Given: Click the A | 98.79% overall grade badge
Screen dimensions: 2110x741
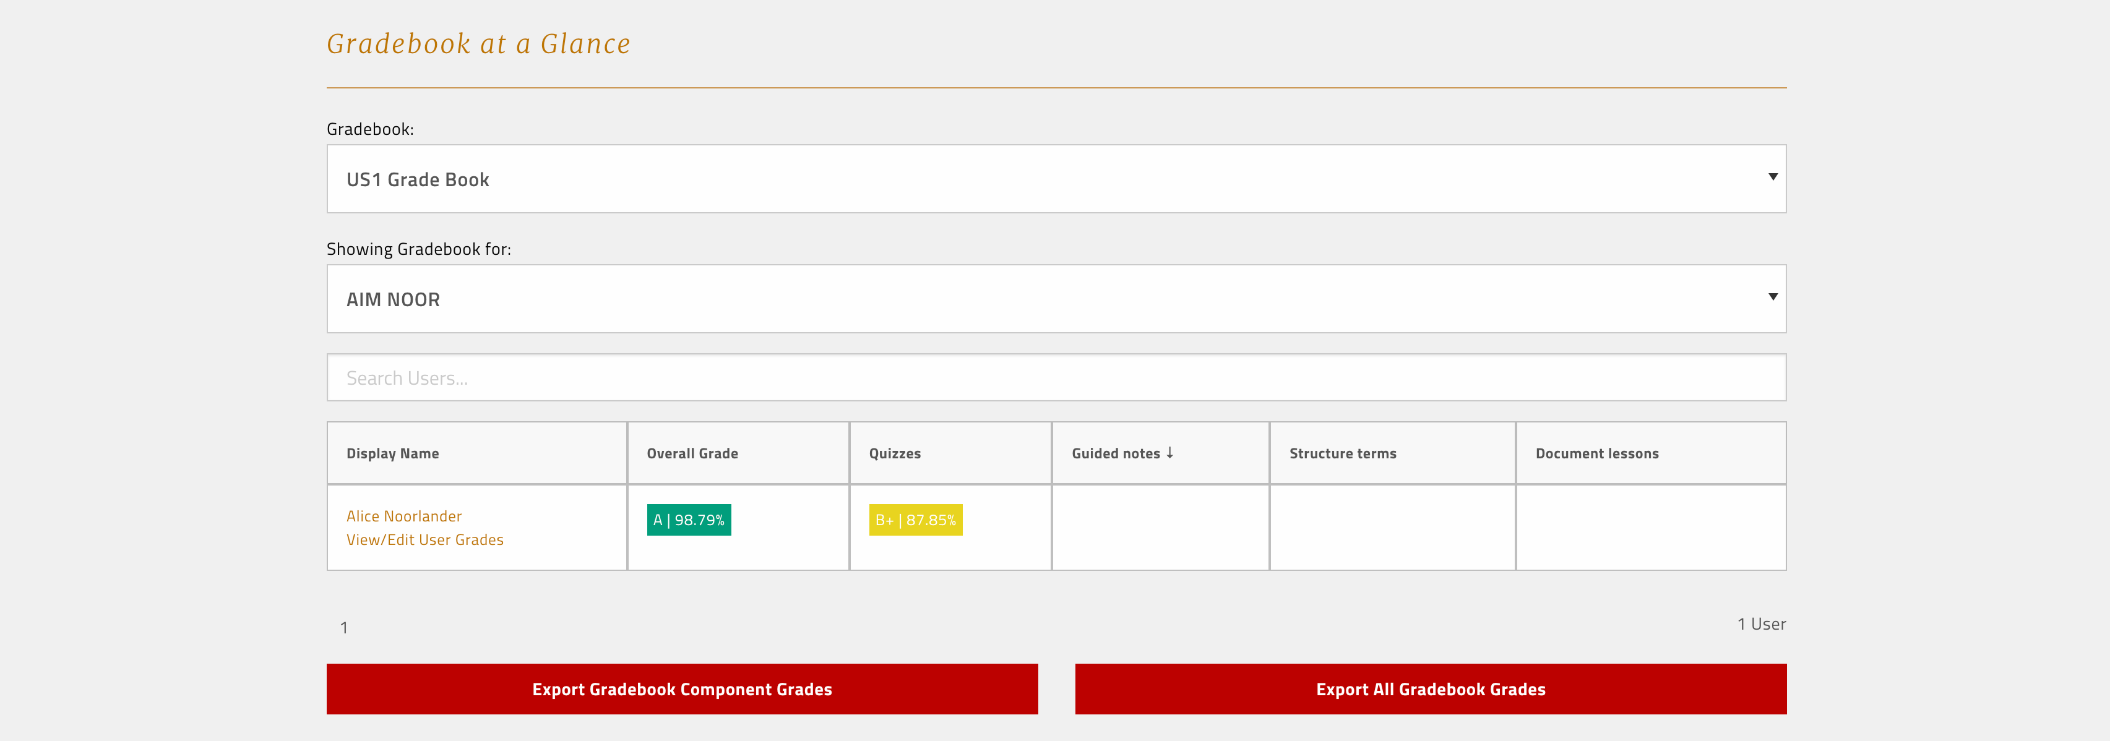Looking at the screenshot, I should [689, 520].
